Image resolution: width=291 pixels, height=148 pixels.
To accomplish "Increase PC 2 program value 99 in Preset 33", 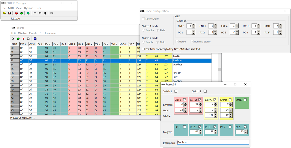I will tap(200, 131).
